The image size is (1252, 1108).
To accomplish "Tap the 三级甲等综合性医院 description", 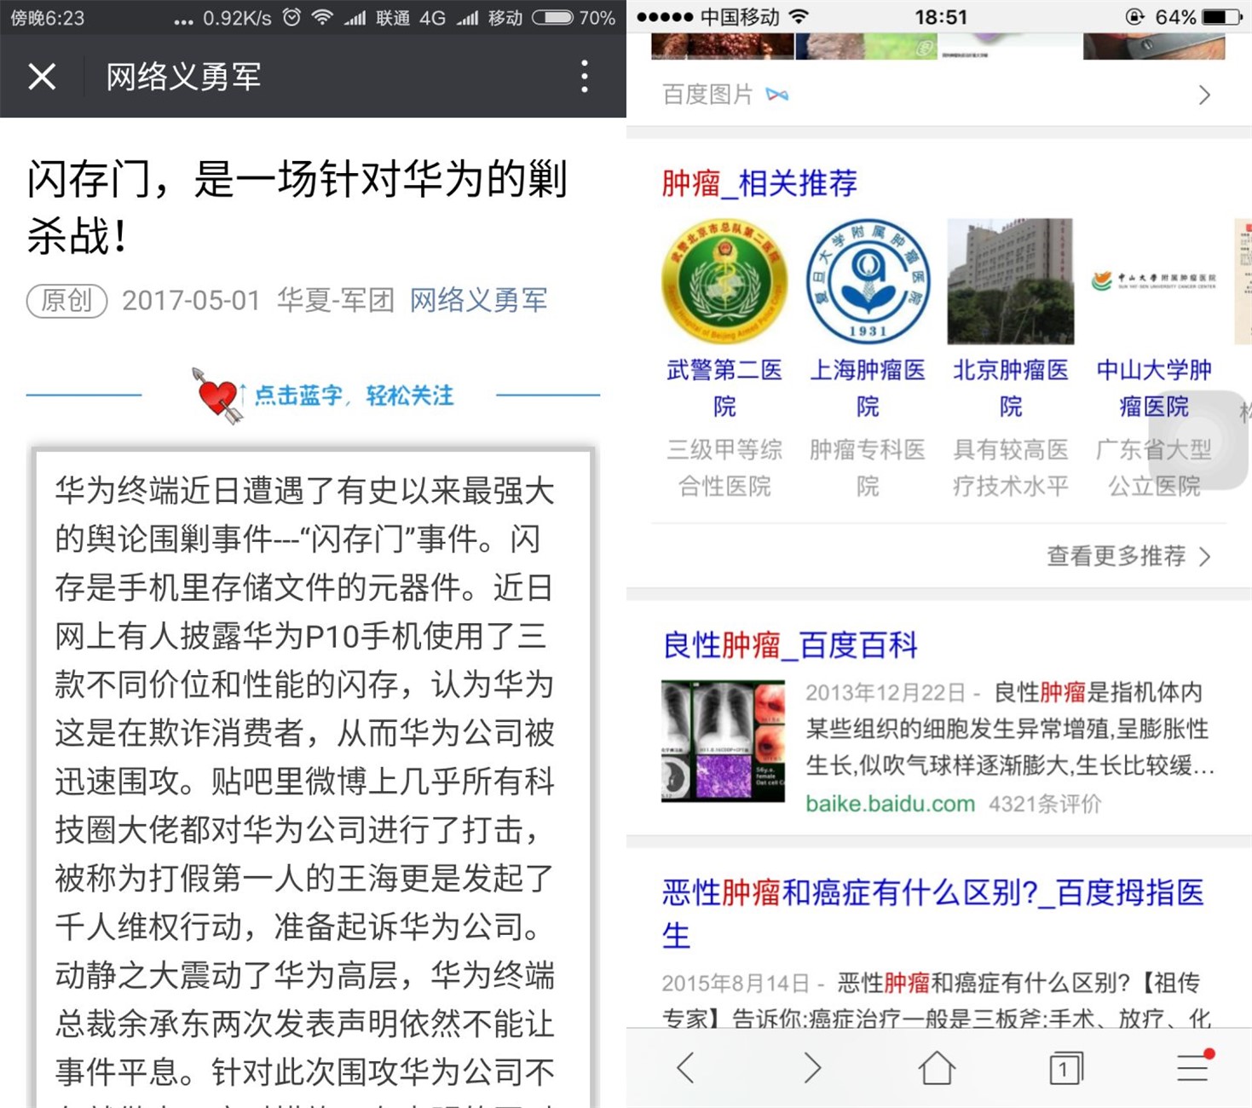I will click(724, 468).
